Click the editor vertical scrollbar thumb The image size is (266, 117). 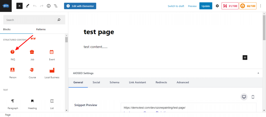(264, 28)
